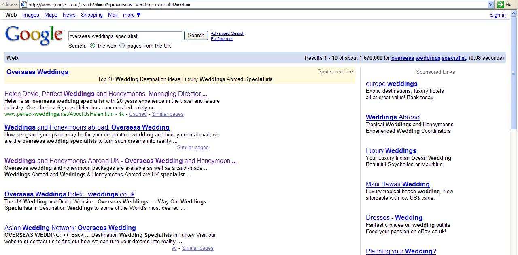
Task: Open the Images tab
Action: coord(30,15)
